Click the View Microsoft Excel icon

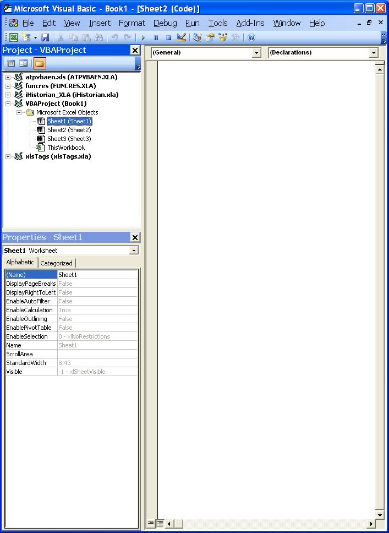coord(14,37)
